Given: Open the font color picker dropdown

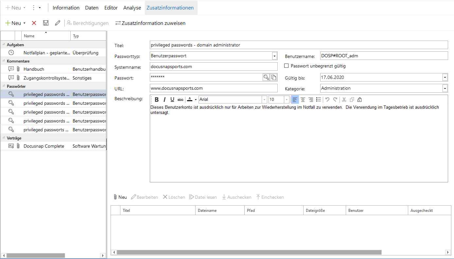Looking at the screenshot, I should 196,100.
